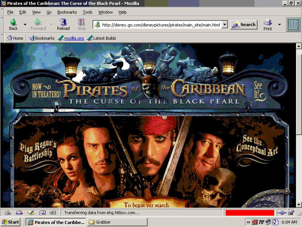Viewport: 302px width, 227px height.
Task: Open the Tools menu
Action: (x=88, y=12)
